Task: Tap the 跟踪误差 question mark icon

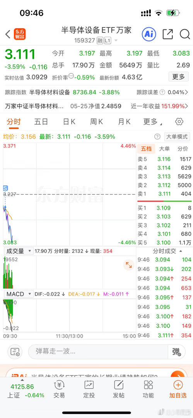Action: coord(162,93)
